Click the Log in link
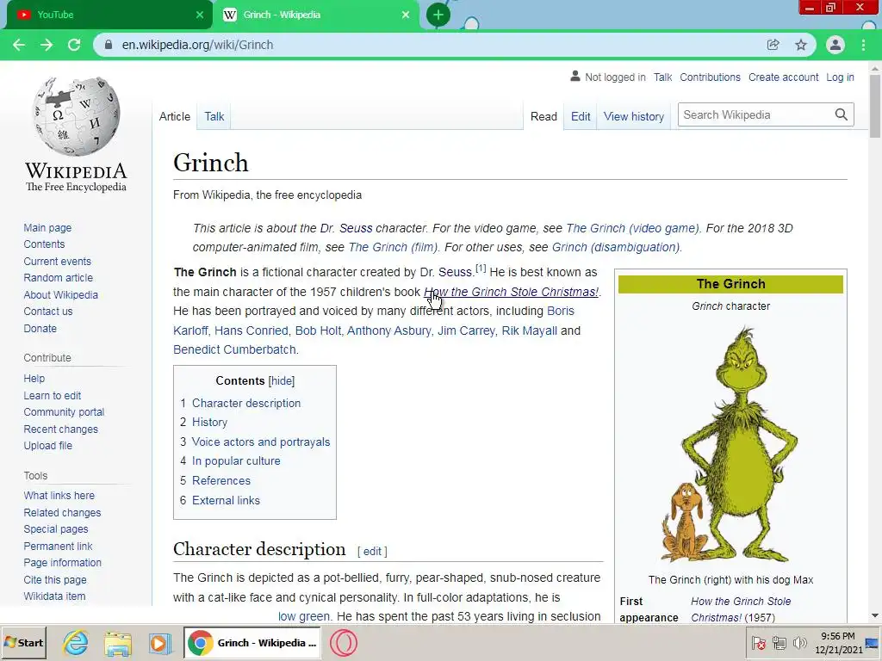Image resolution: width=882 pixels, height=661 pixels. [840, 77]
